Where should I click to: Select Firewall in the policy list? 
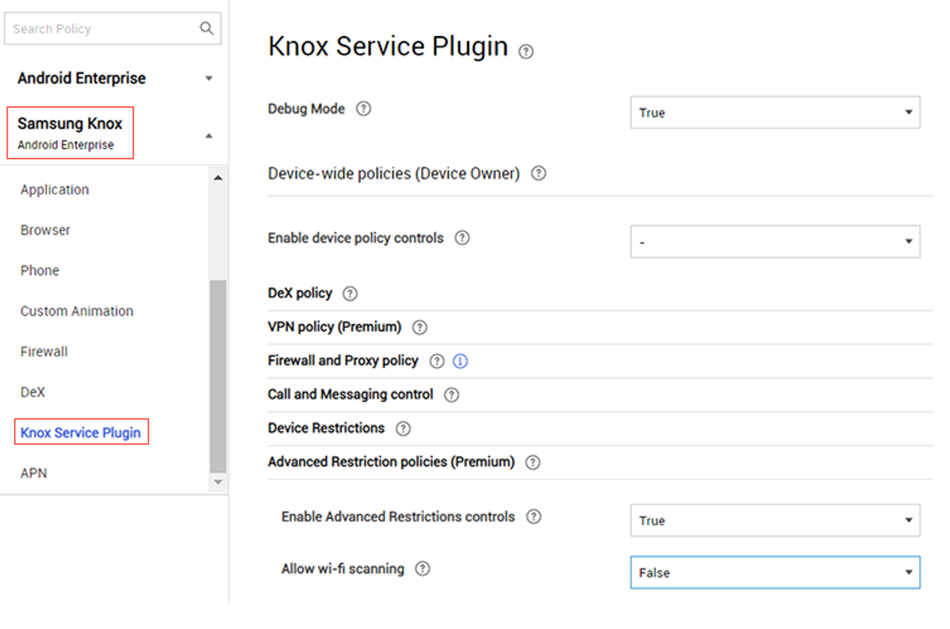coord(44,352)
